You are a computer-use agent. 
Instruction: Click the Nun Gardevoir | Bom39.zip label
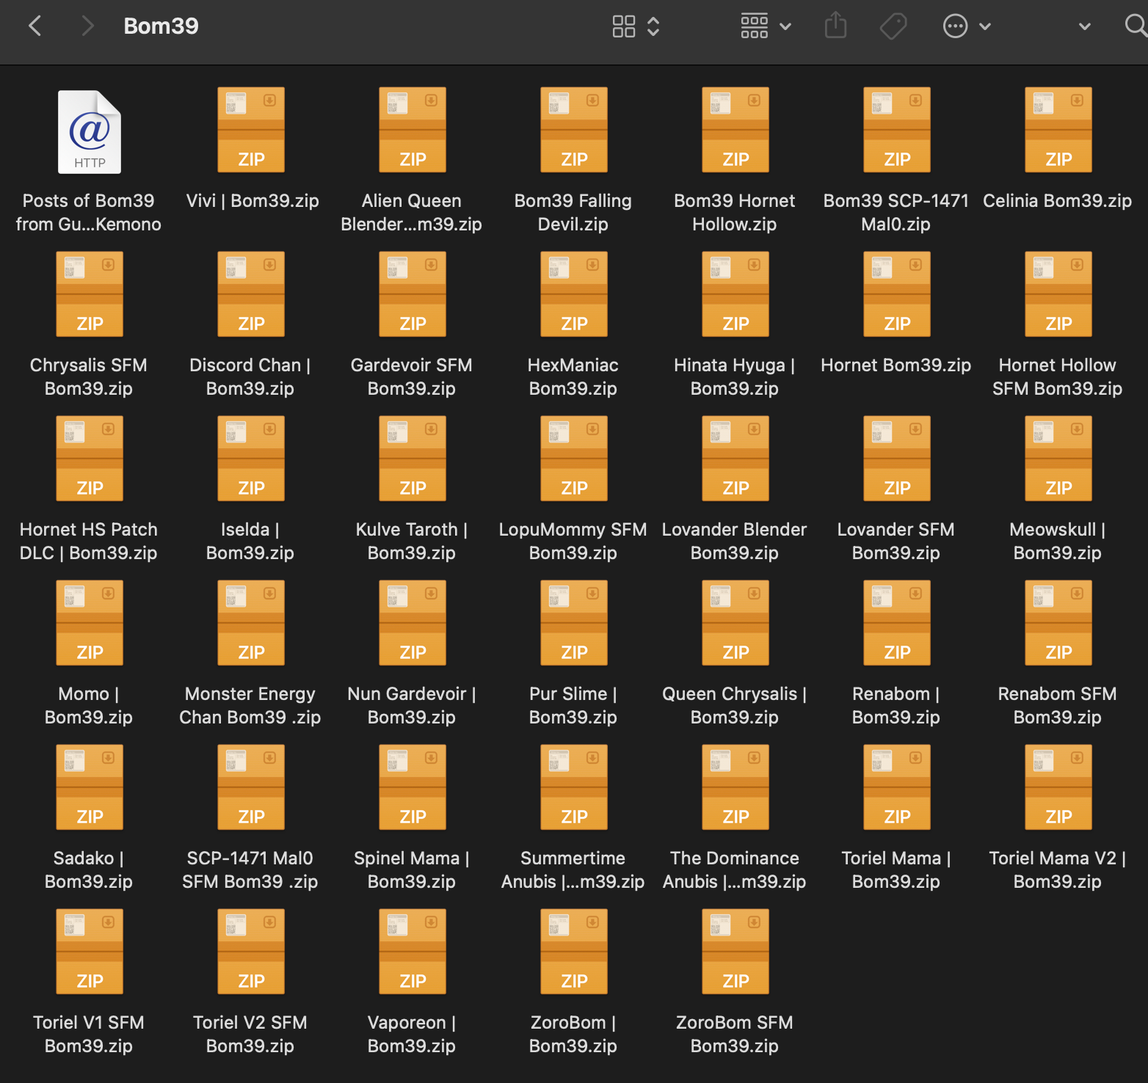412,706
